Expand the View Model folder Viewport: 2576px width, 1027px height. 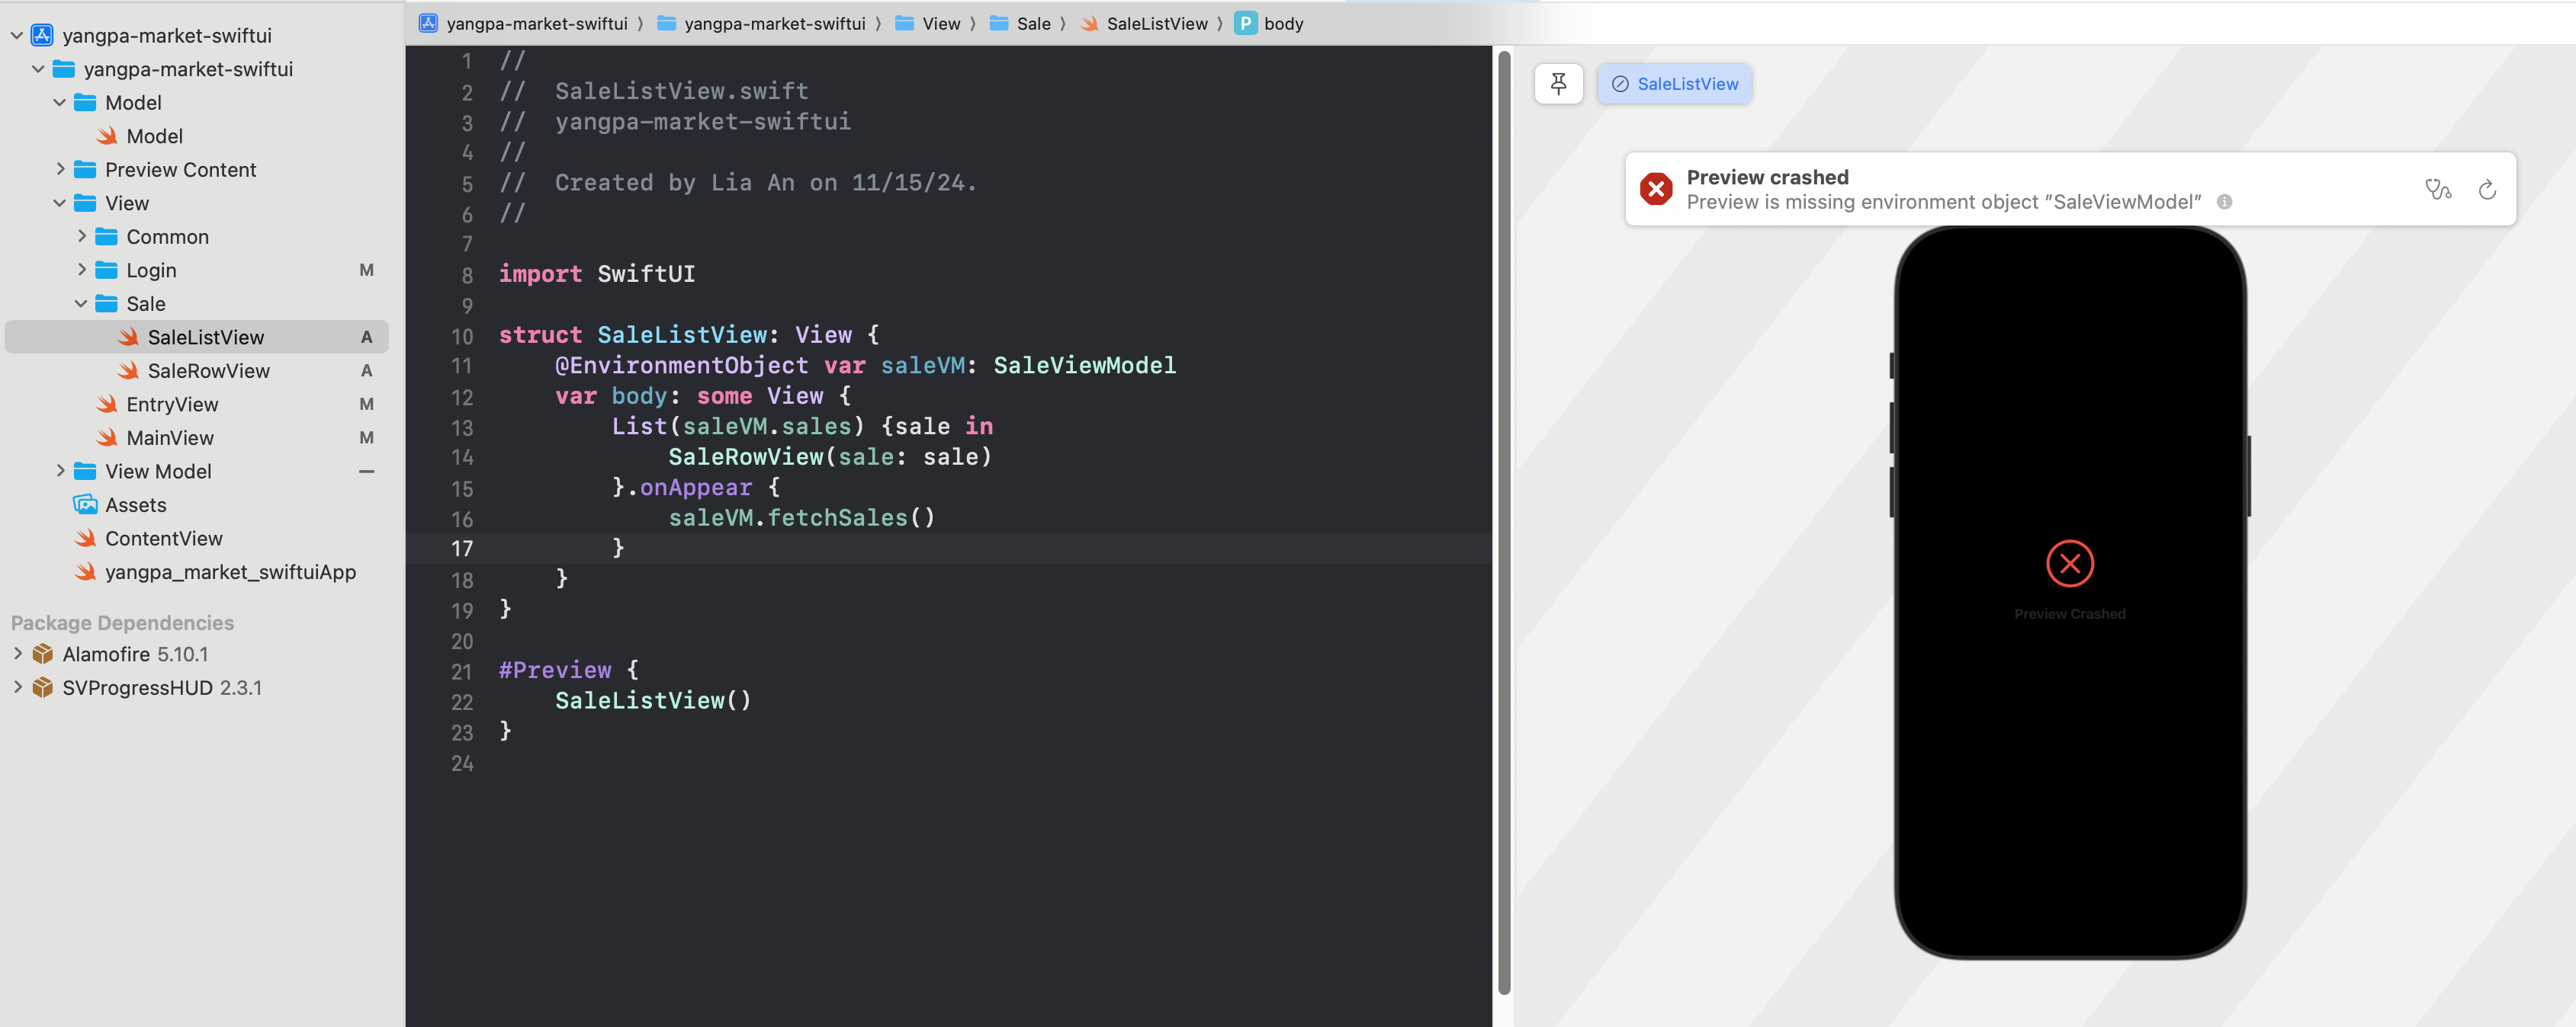(60, 472)
